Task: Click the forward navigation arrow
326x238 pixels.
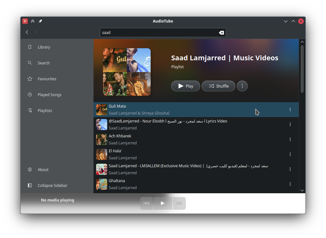Action: pyautogui.click(x=36, y=32)
